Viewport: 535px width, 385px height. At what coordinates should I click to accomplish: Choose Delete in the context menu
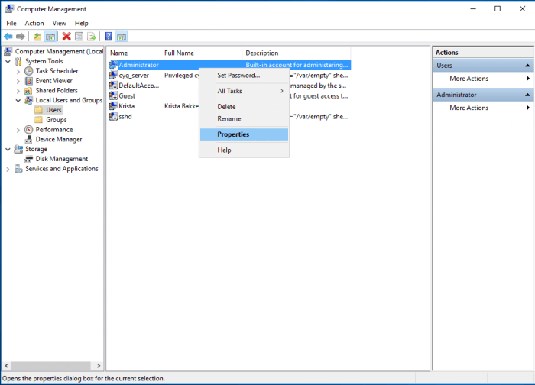[245, 107]
